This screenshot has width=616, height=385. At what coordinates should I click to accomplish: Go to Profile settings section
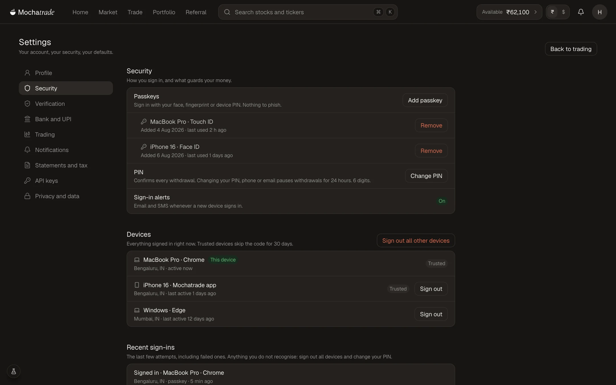click(x=66, y=73)
